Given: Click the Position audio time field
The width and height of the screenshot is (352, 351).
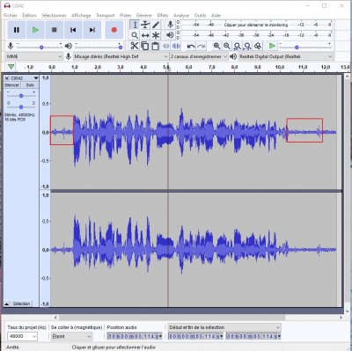Looking at the screenshot, I should coord(135,336).
